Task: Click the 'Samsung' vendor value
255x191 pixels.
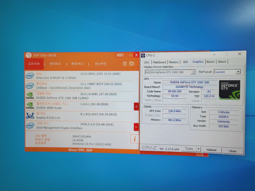Action: point(224,121)
